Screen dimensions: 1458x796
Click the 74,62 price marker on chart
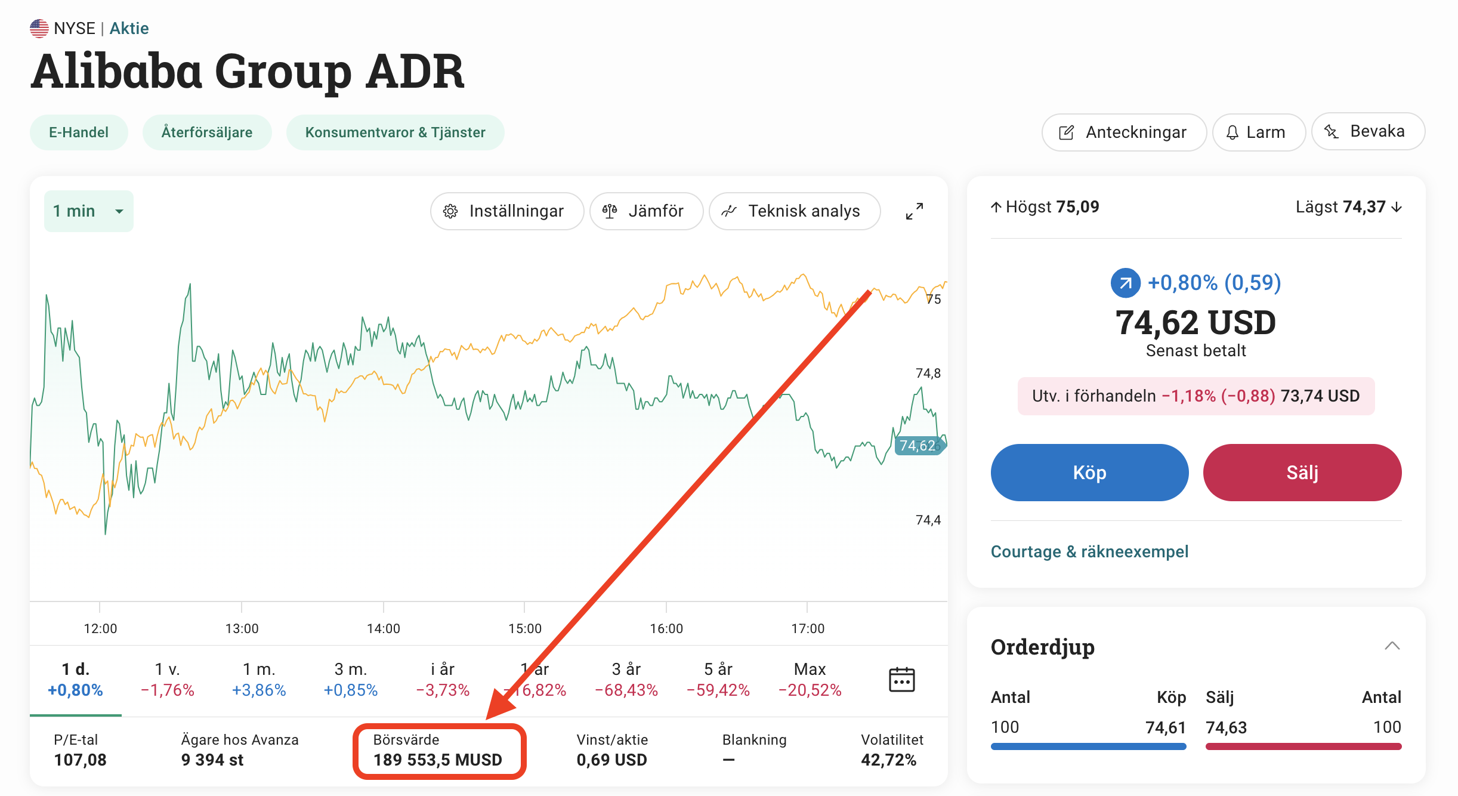(x=918, y=446)
